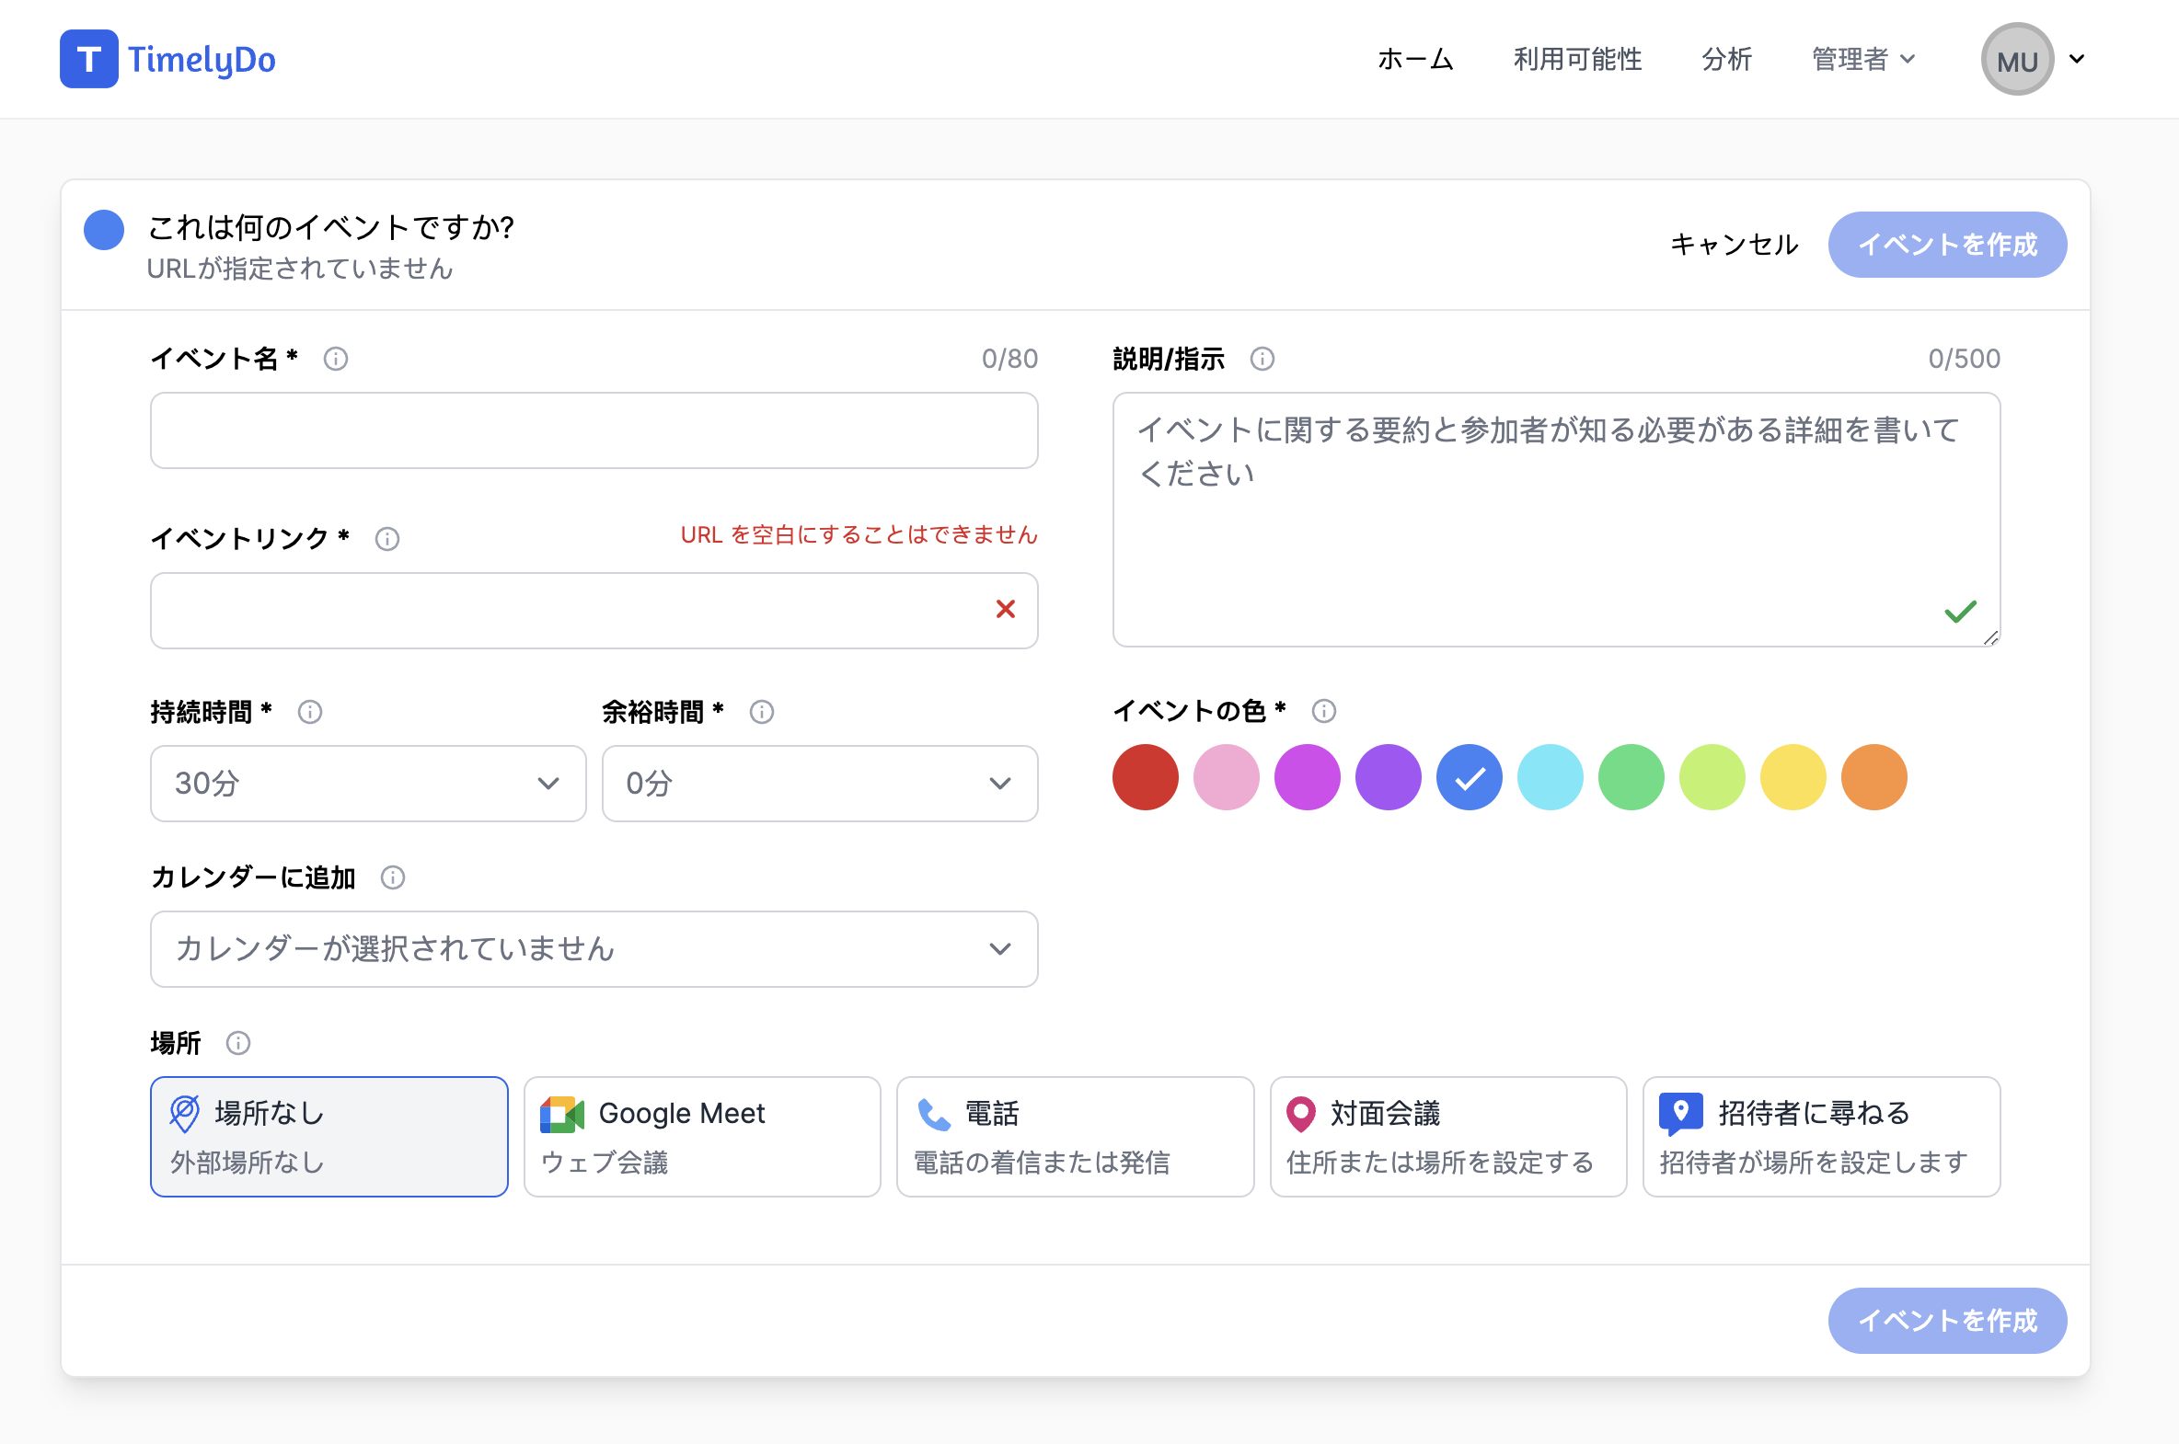Click キャンセル link
Screen dimensions: 2179x1444
tap(1734, 244)
